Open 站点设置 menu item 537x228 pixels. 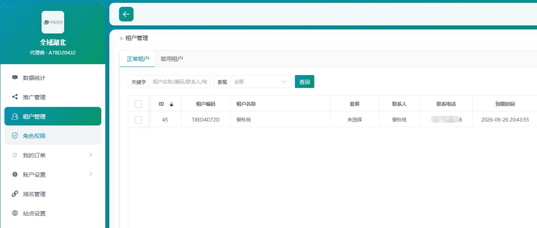point(53,213)
